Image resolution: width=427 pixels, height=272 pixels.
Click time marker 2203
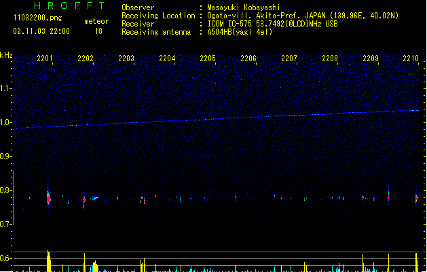pyautogui.click(x=126, y=58)
